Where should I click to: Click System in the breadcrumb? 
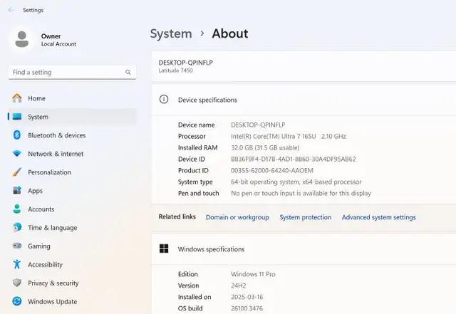[171, 33]
